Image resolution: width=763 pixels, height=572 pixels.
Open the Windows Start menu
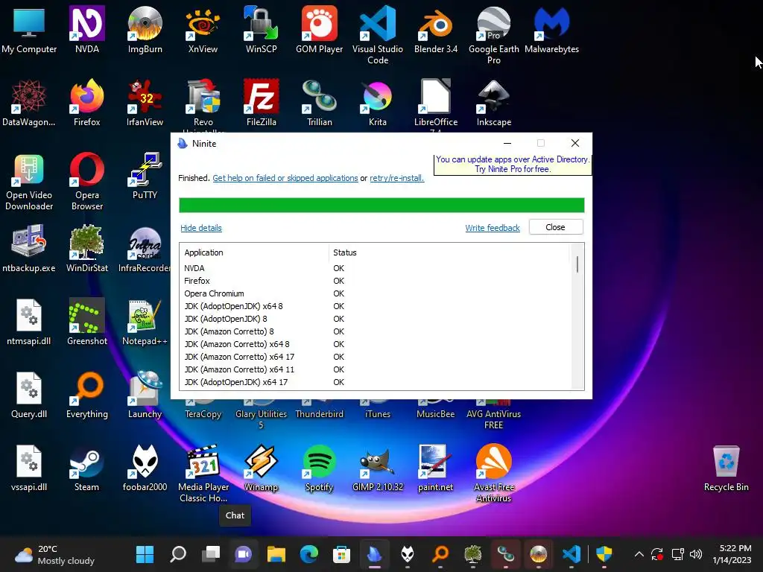[145, 554]
